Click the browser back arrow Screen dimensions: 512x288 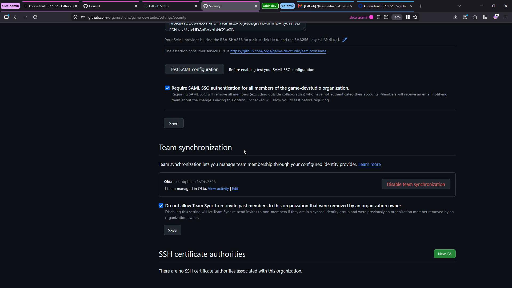click(16, 17)
